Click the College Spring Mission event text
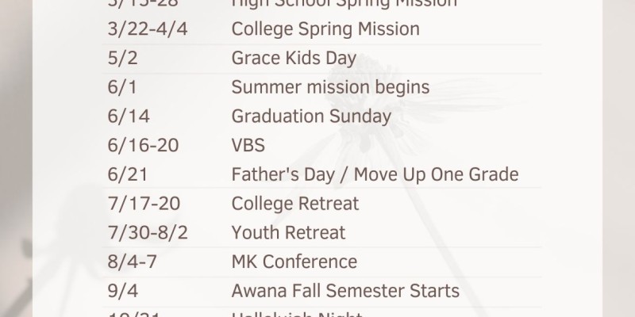This screenshot has width=635, height=317. (x=325, y=30)
